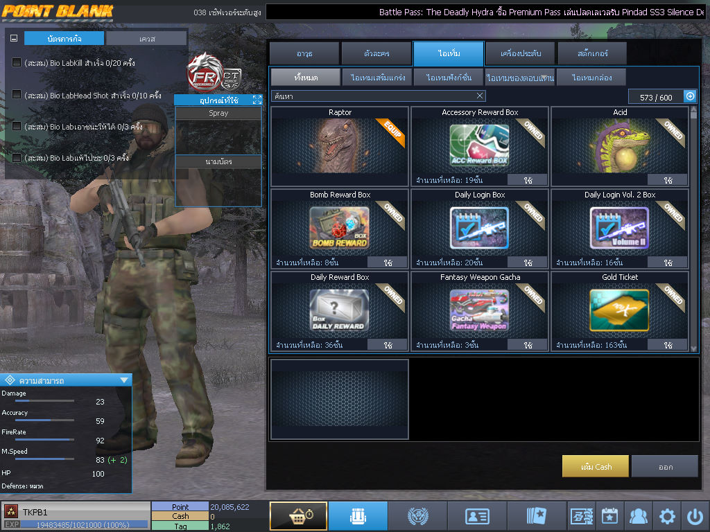This screenshot has height=532, width=710.
Task: Open the star cards icon in bottom bar
Action: 537,515
